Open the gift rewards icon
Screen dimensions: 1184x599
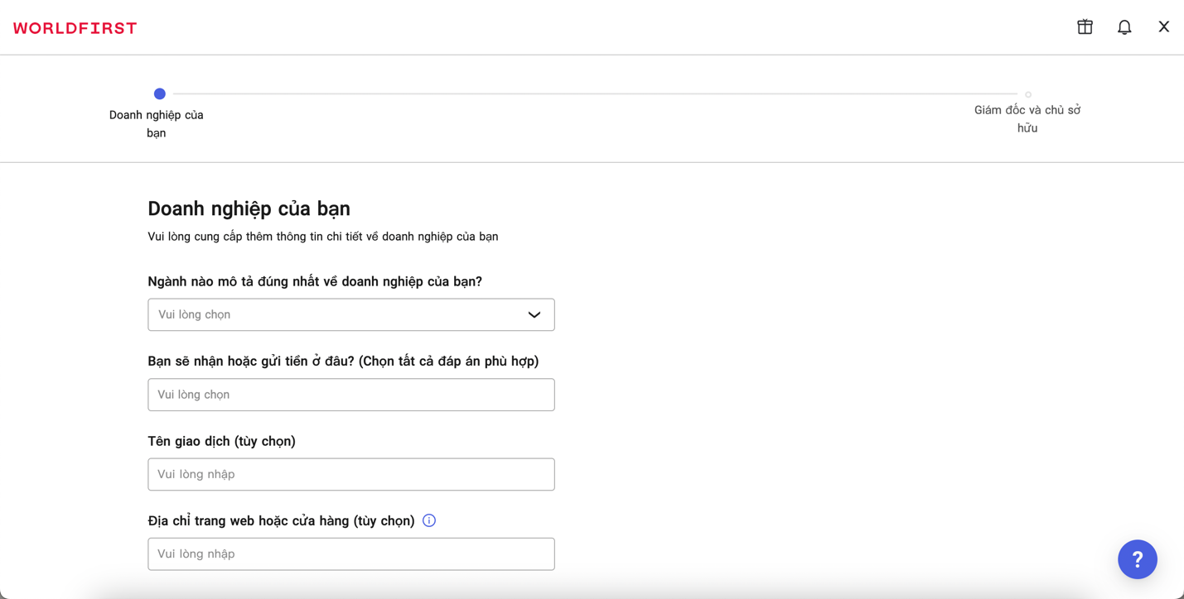pos(1085,27)
